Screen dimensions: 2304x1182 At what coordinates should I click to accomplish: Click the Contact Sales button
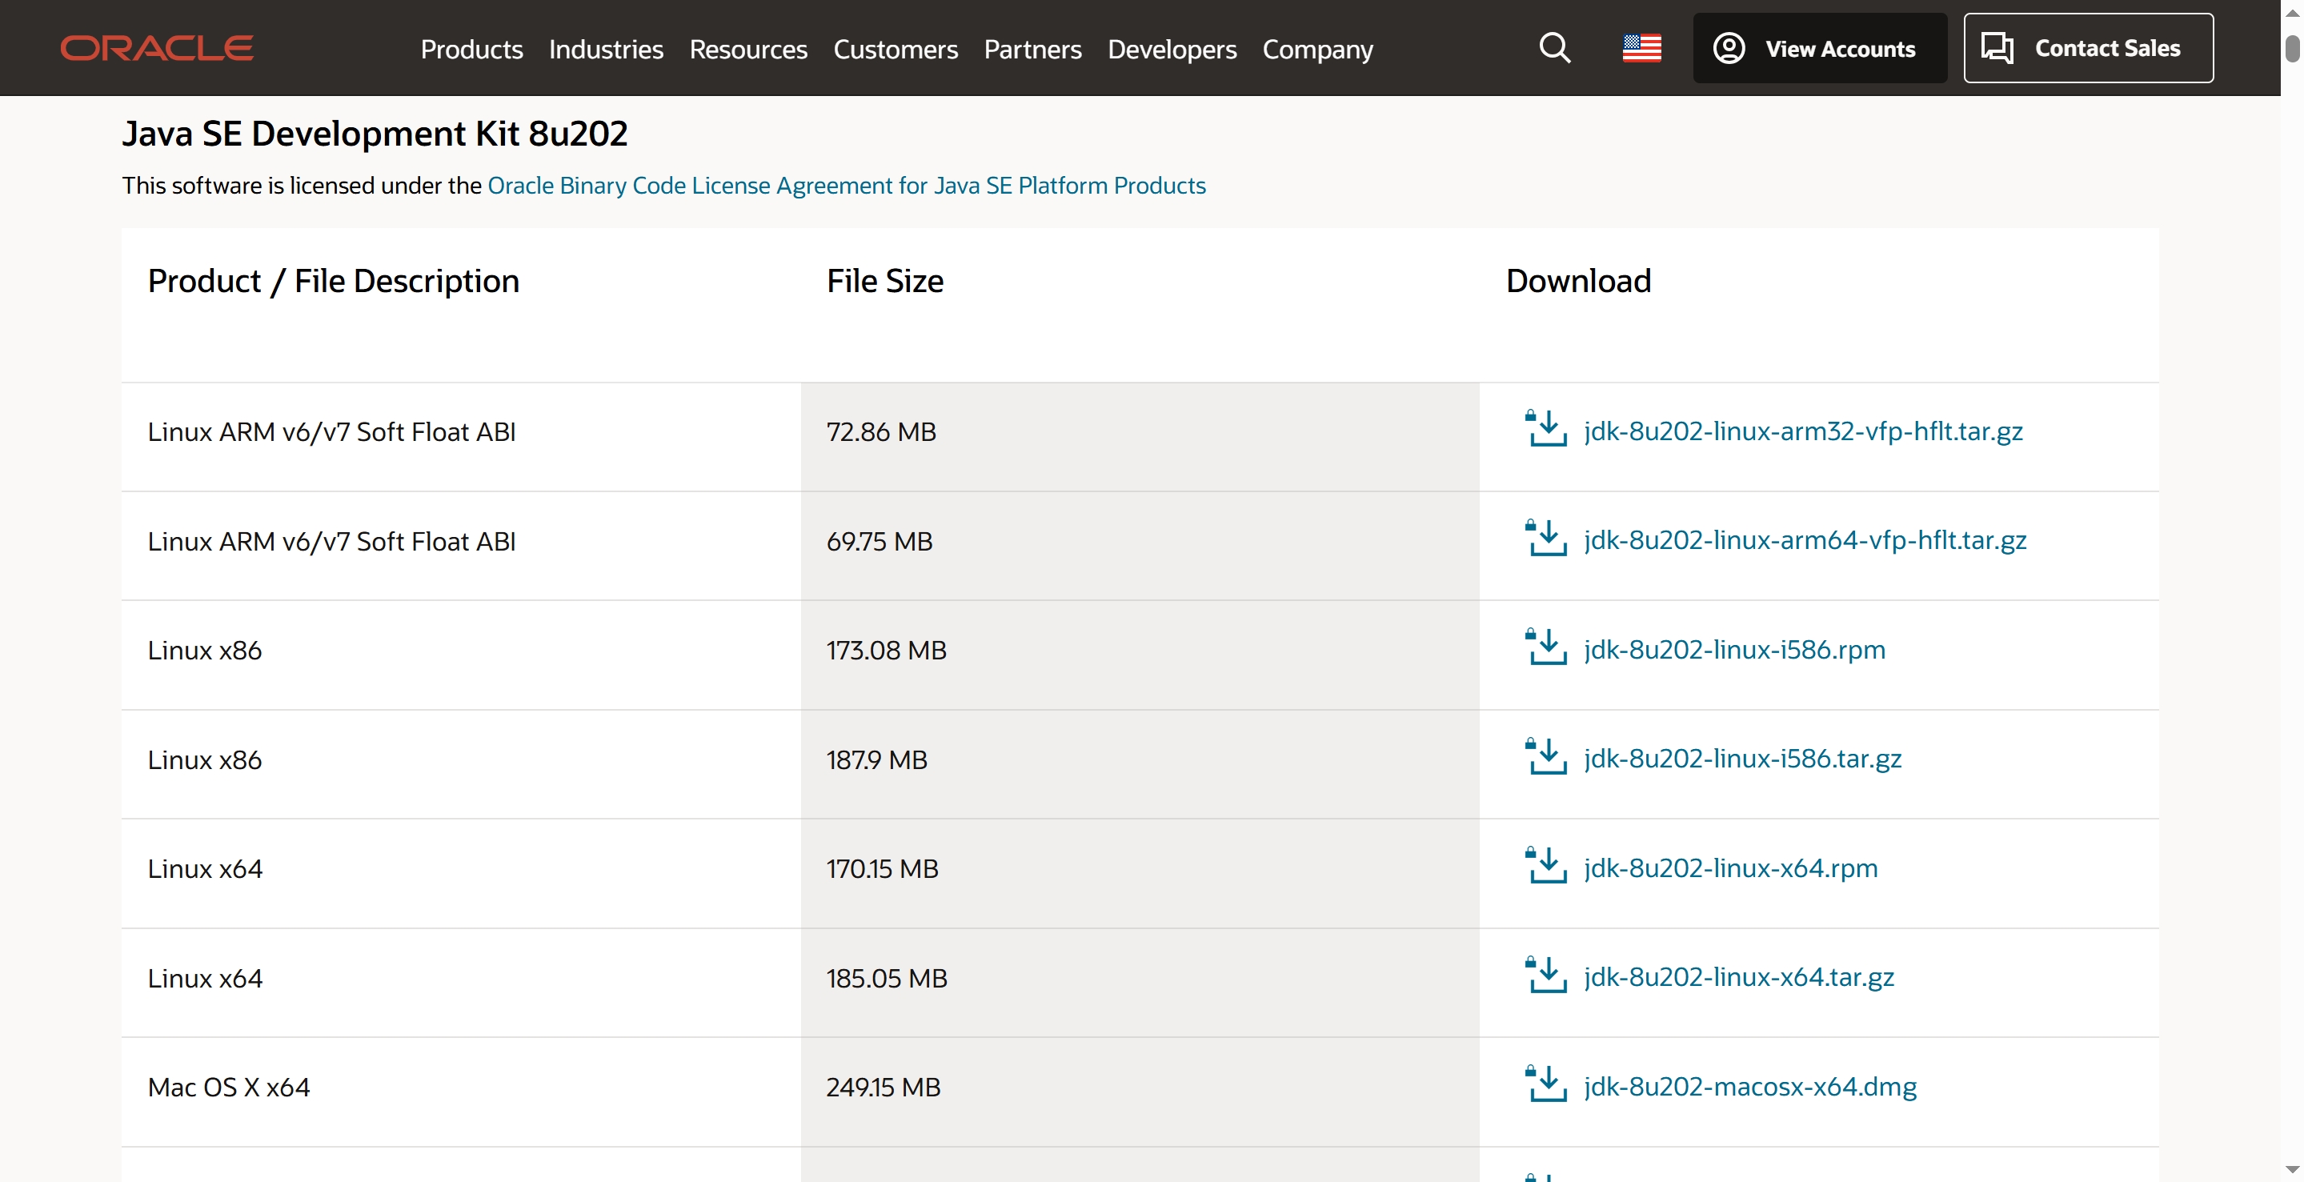click(x=2088, y=48)
